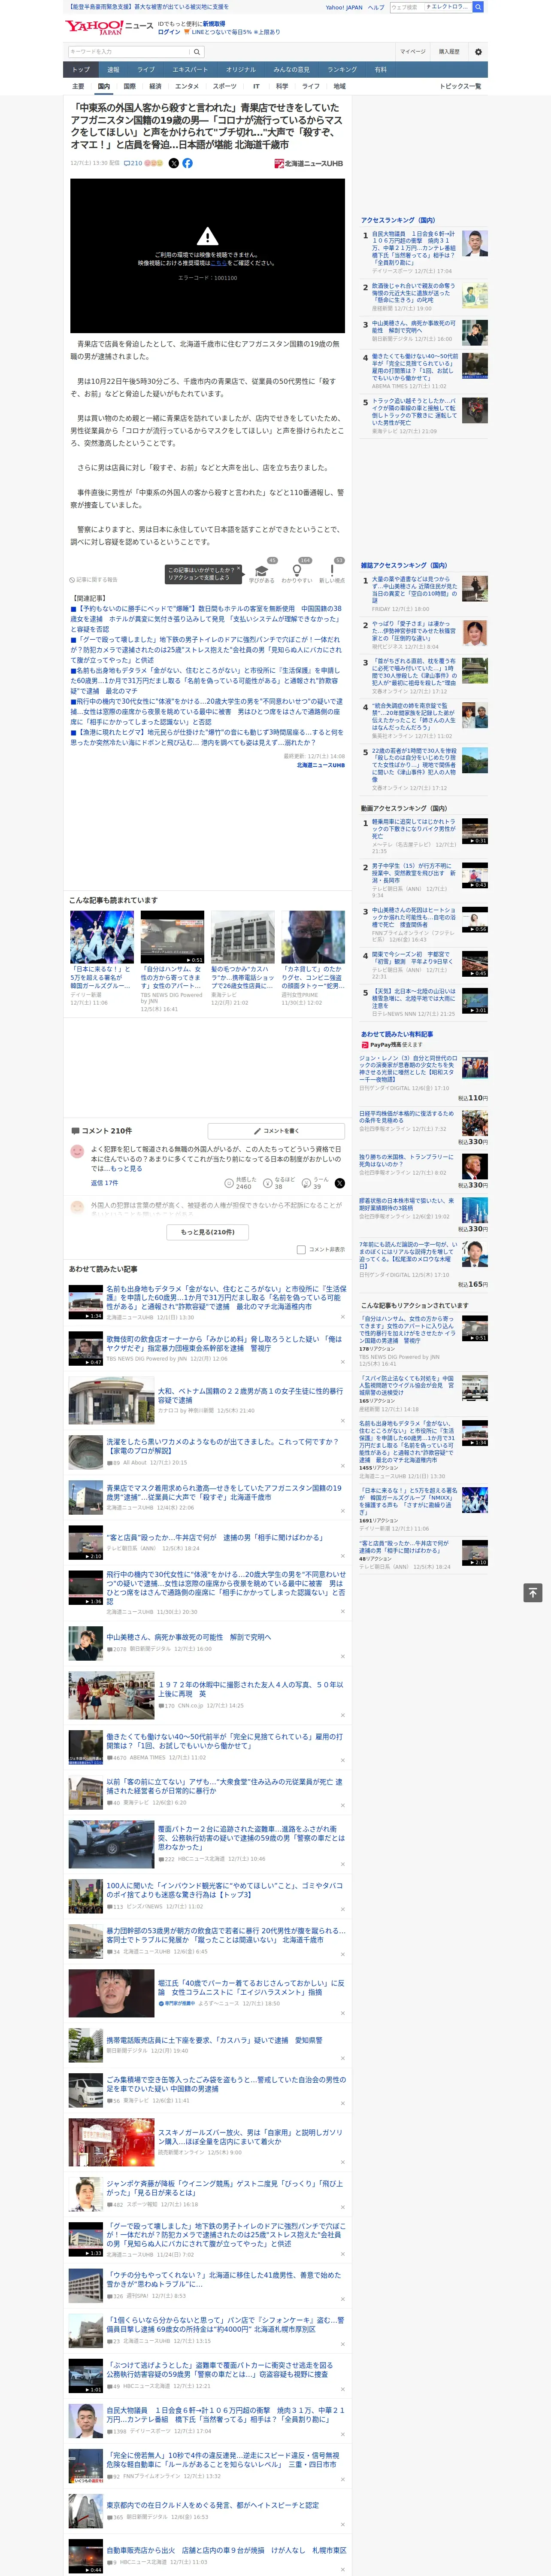Share first comment to X
This screenshot has height=2576, width=551.
pos(340,1183)
